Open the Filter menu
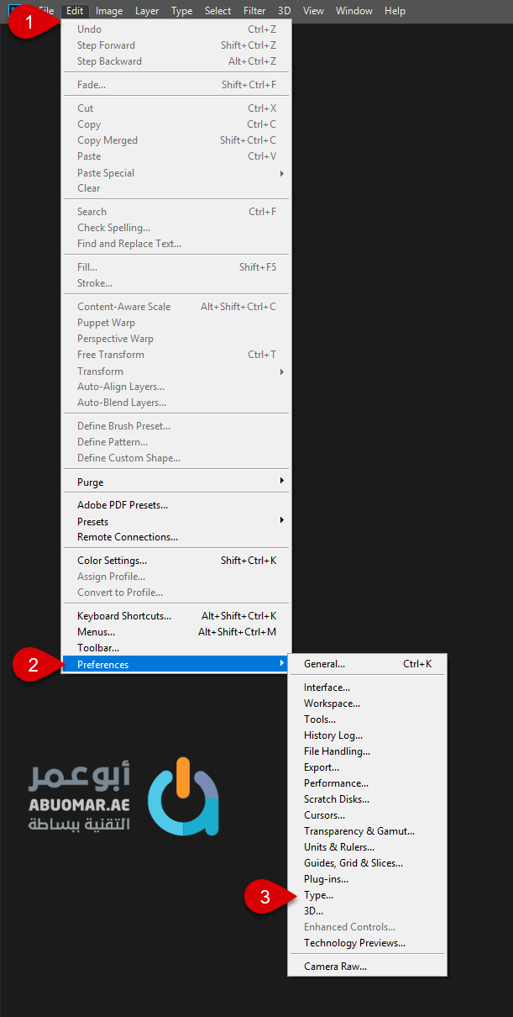The height and width of the screenshot is (1017, 513). (254, 11)
